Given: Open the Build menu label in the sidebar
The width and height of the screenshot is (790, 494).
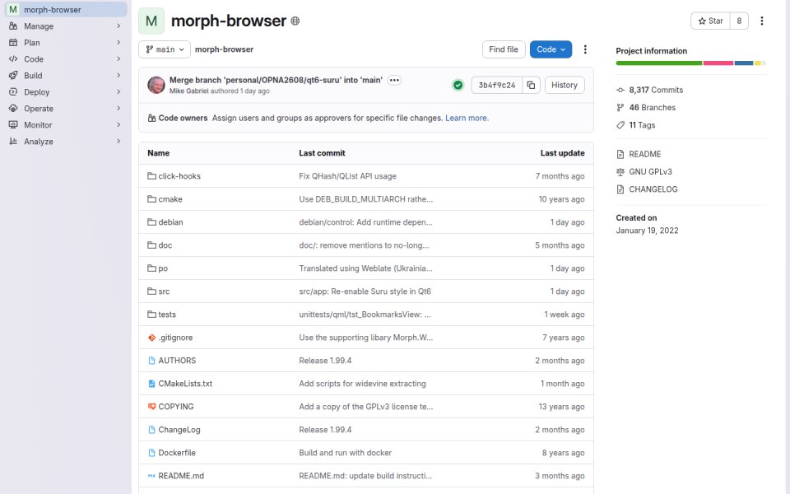Looking at the screenshot, I should coord(33,76).
